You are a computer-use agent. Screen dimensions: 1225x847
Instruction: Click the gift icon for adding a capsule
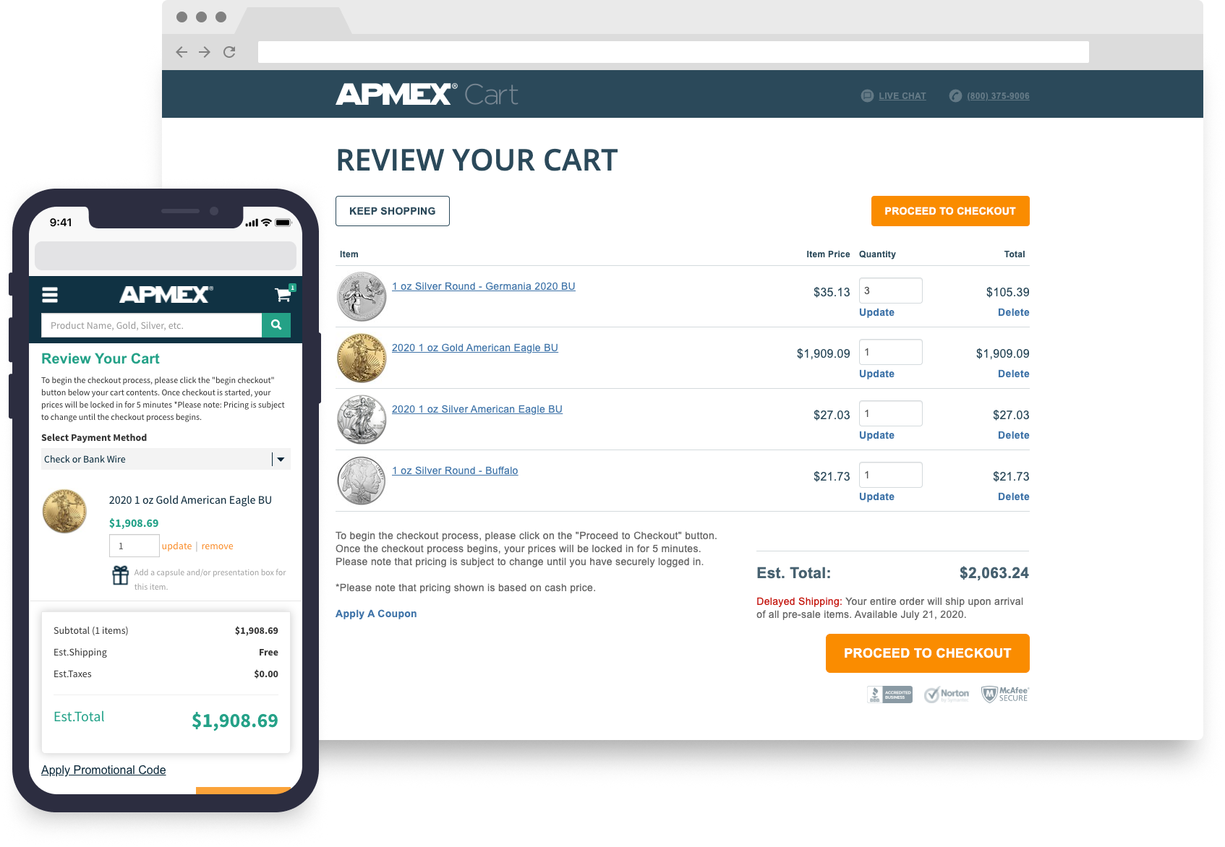coord(119,575)
